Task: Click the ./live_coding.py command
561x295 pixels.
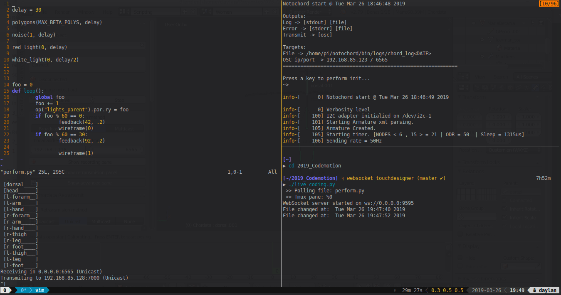Action: pyautogui.click(x=312, y=184)
